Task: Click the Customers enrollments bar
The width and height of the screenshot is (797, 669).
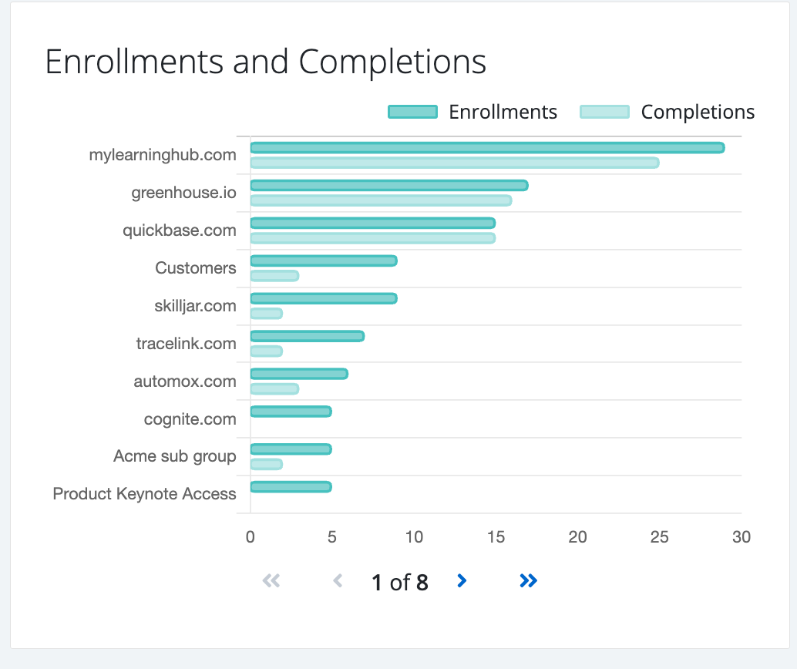Action: pyautogui.click(x=324, y=261)
